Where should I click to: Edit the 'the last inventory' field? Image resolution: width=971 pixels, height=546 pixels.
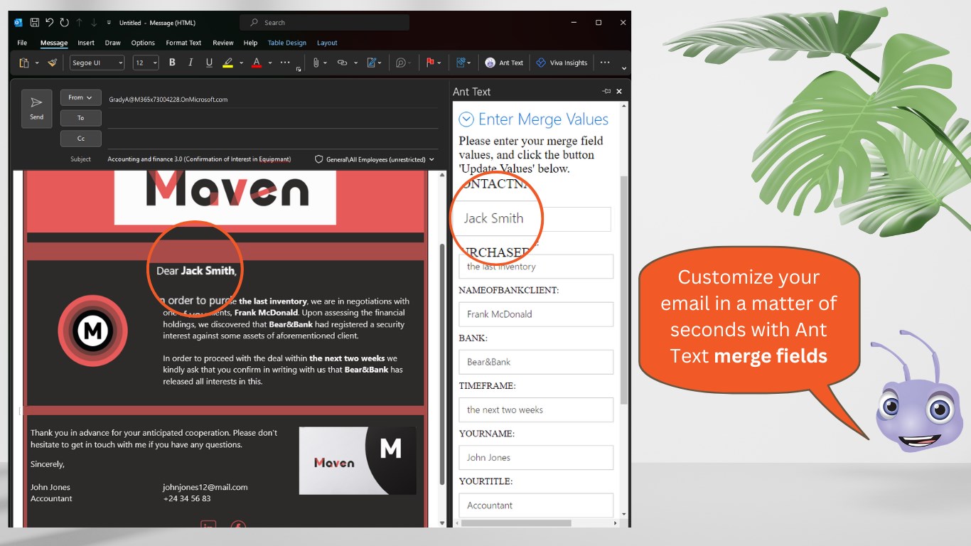(536, 267)
